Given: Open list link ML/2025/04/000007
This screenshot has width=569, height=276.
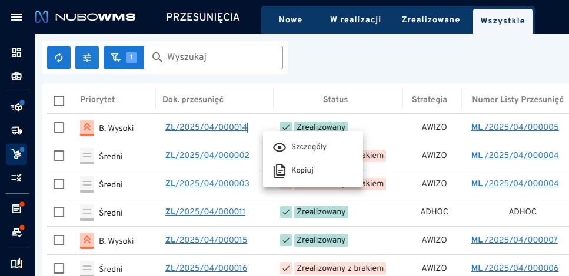Looking at the screenshot, I should (x=515, y=240).
